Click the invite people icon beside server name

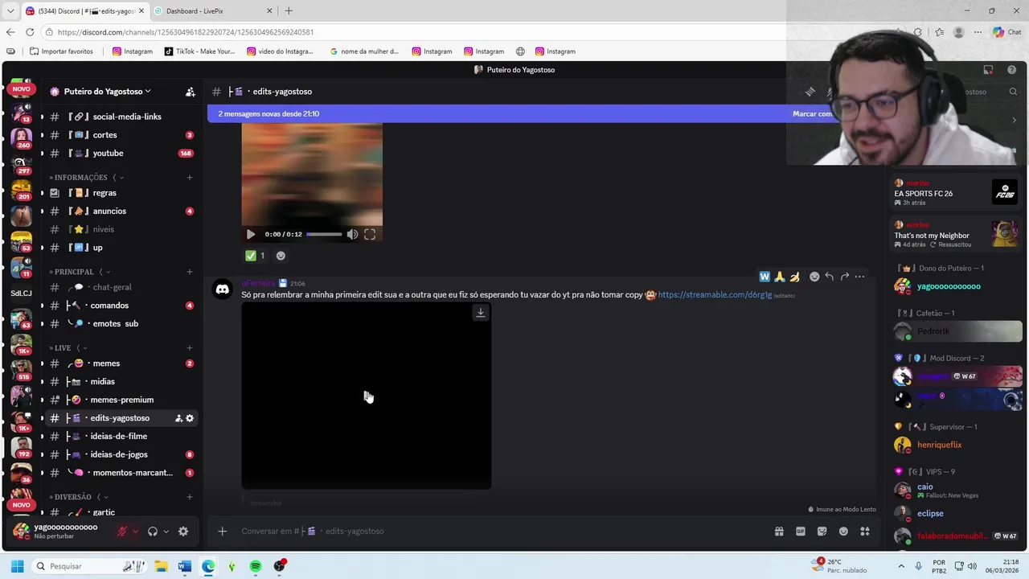pos(191,92)
